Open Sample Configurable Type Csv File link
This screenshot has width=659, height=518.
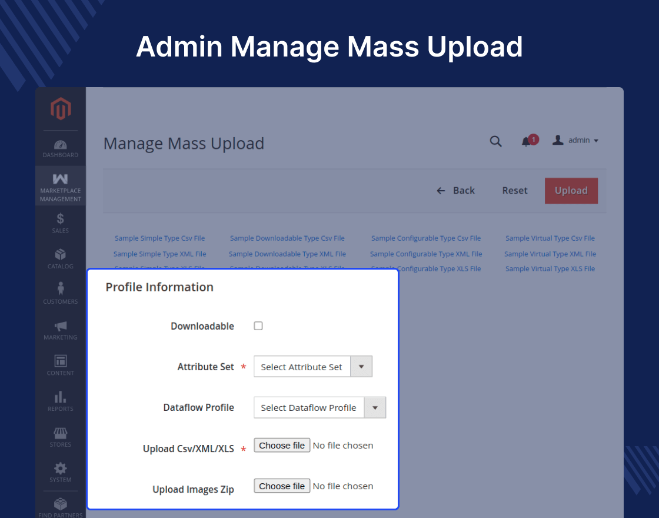pos(426,238)
